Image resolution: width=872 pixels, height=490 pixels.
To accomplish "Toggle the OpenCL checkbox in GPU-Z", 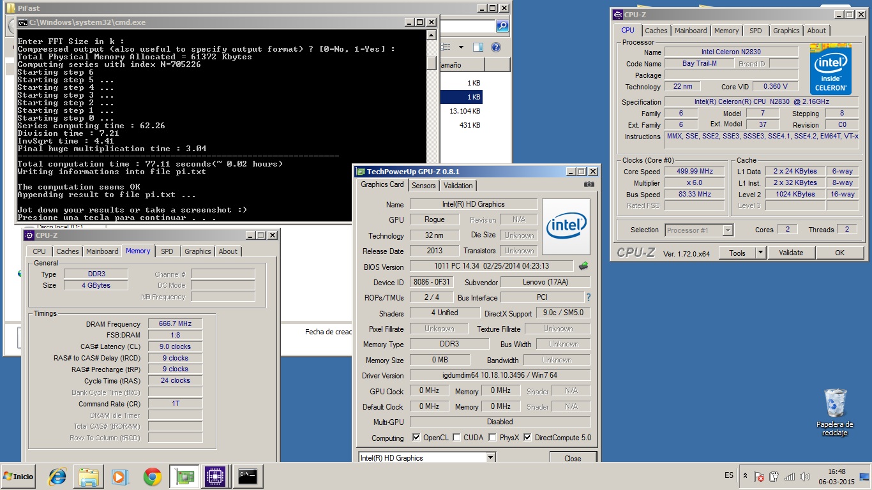I will (x=416, y=438).
